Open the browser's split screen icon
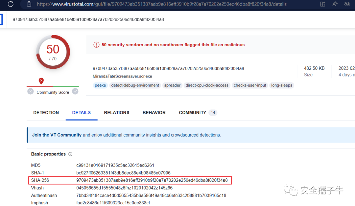This screenshot has width=355, height=206. [322, 4]
